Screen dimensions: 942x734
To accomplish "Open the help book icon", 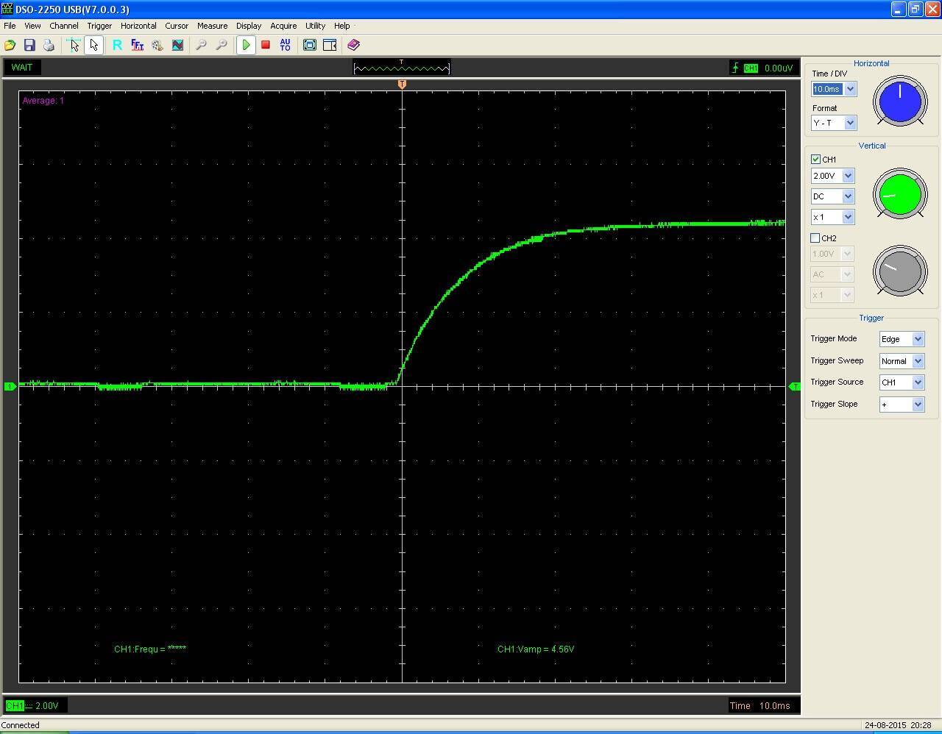I will [353, 45].
